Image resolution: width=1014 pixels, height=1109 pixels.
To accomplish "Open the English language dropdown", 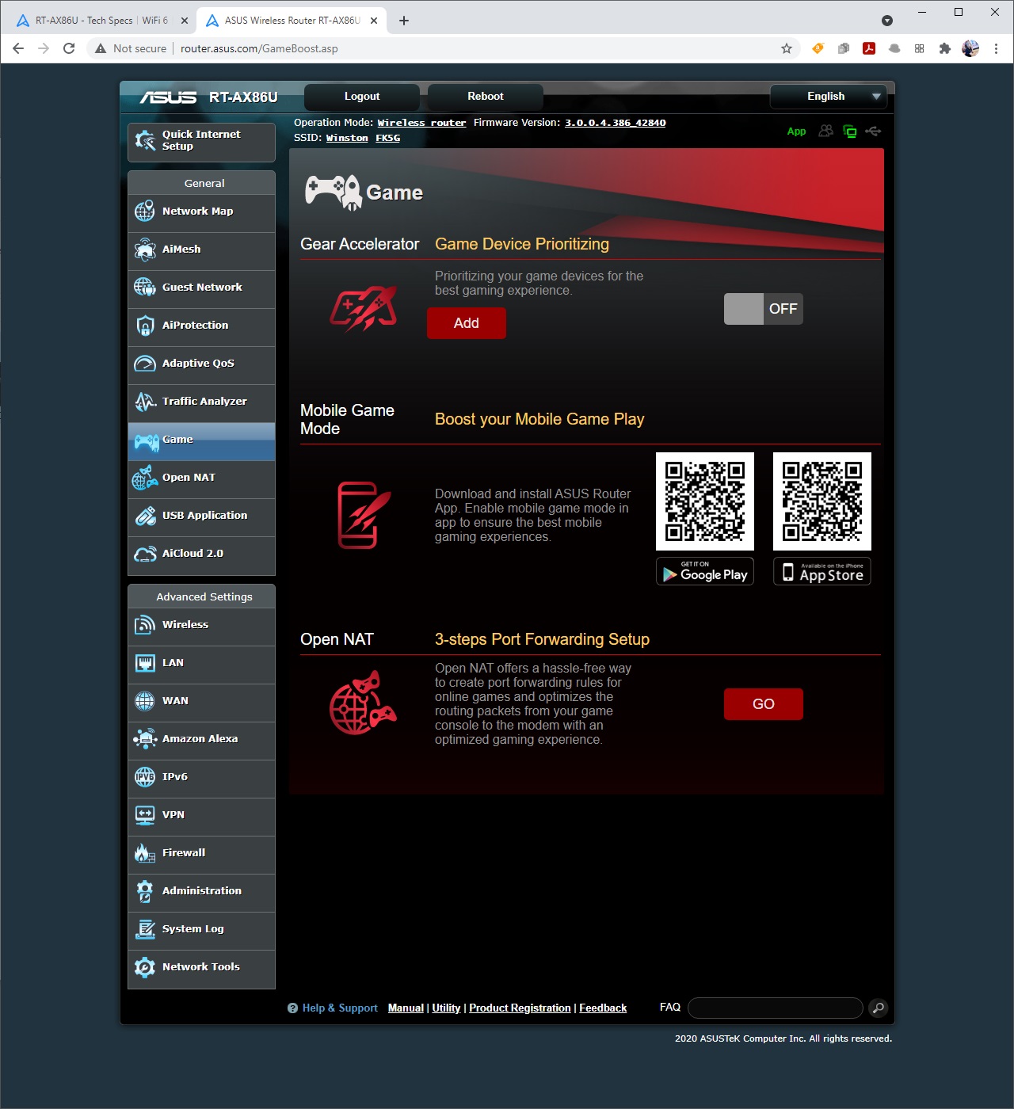I will point(828,97).
